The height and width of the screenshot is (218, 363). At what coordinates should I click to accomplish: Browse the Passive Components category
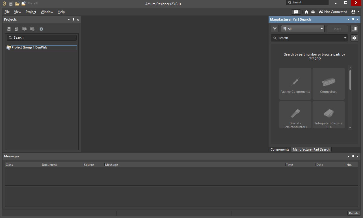click(295, 83)
